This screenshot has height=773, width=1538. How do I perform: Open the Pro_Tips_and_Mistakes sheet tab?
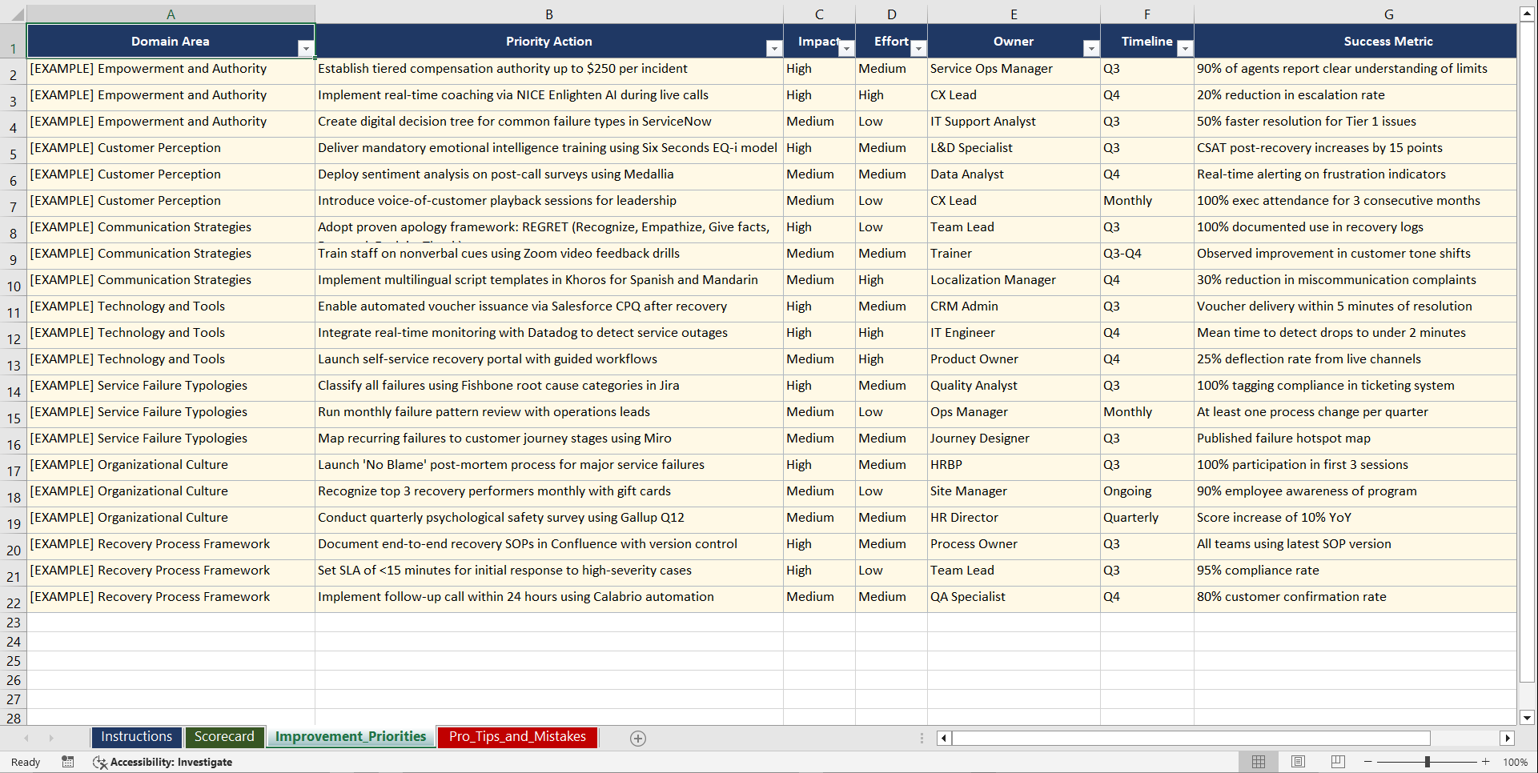517,737
